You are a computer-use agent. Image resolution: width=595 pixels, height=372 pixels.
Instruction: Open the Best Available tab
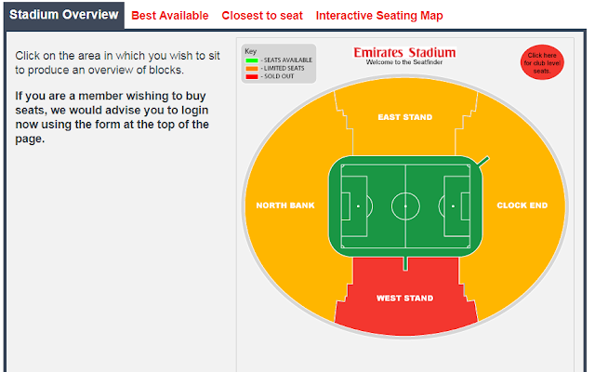pos(170,16)
